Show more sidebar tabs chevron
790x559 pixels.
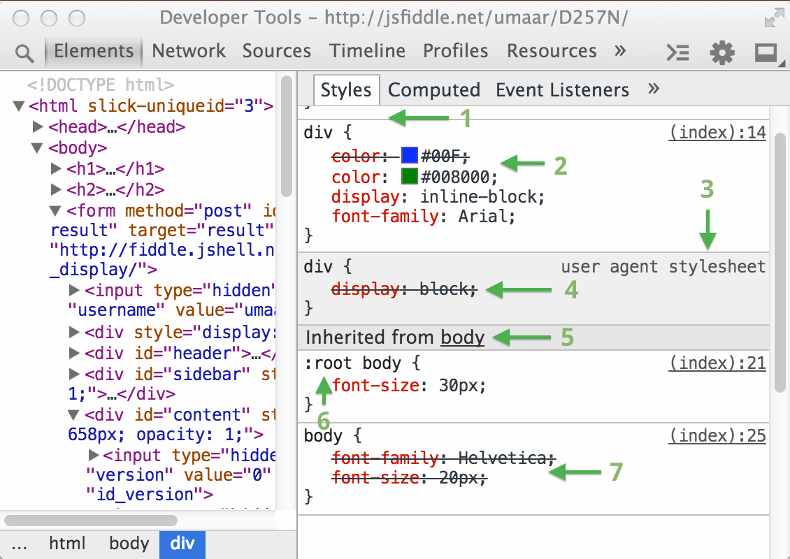click(654, 89)
